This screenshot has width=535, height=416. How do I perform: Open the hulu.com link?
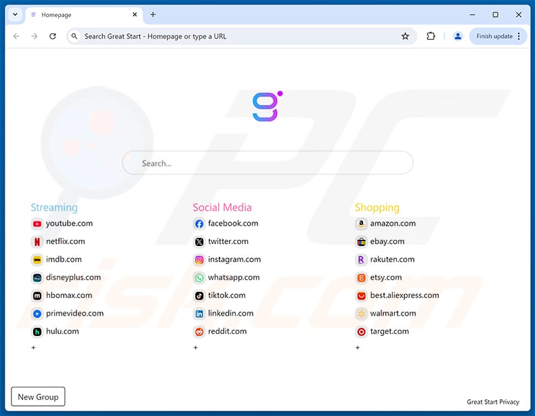click(62, 331)
